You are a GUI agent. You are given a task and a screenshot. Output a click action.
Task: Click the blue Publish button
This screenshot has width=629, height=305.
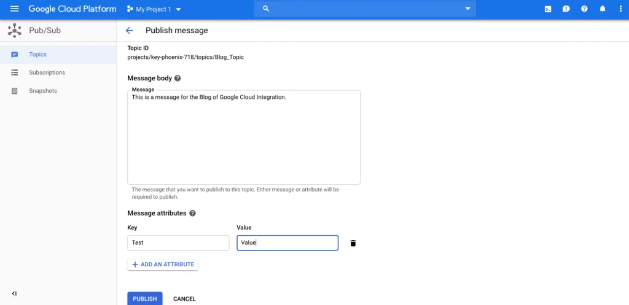[145, 299]
